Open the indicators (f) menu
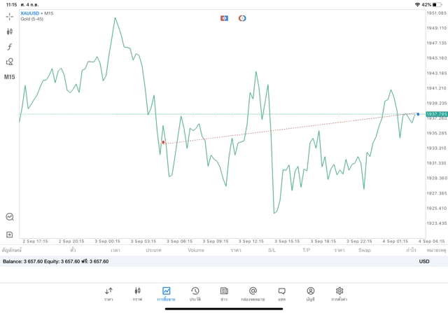448x313 pixels. coord(10,47)
